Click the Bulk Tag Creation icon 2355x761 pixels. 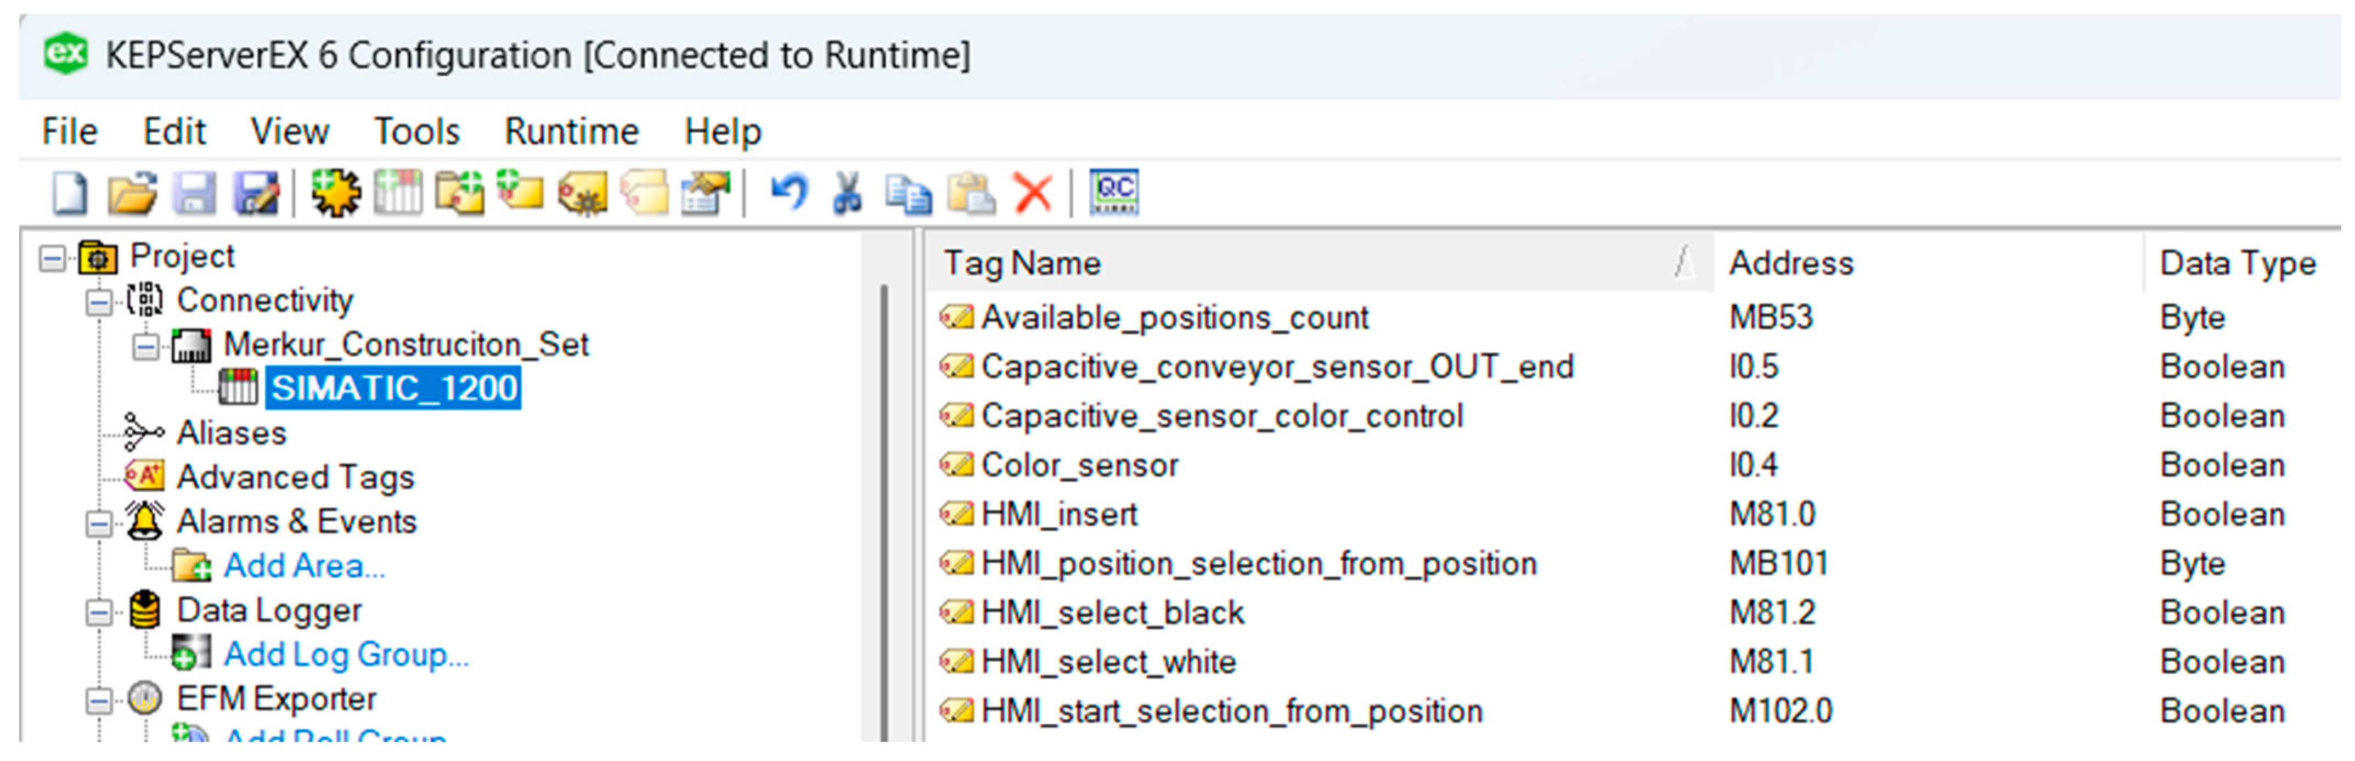[582, 193]
